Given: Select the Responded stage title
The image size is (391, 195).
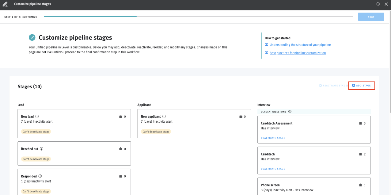Looking at the screenshot, I should pyautogui.click(x=29, y=176).
